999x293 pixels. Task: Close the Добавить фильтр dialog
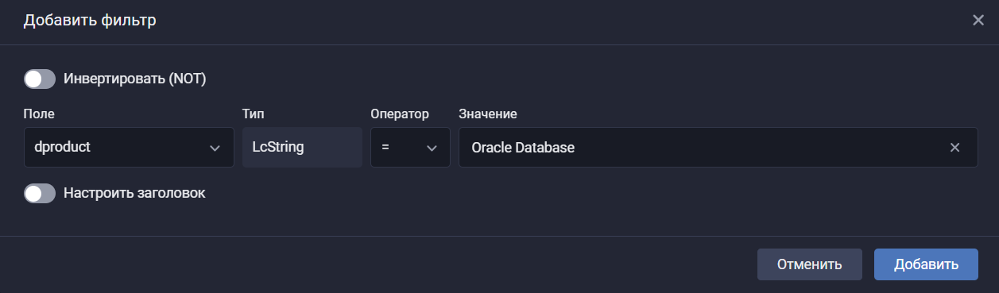pos(978,21)
